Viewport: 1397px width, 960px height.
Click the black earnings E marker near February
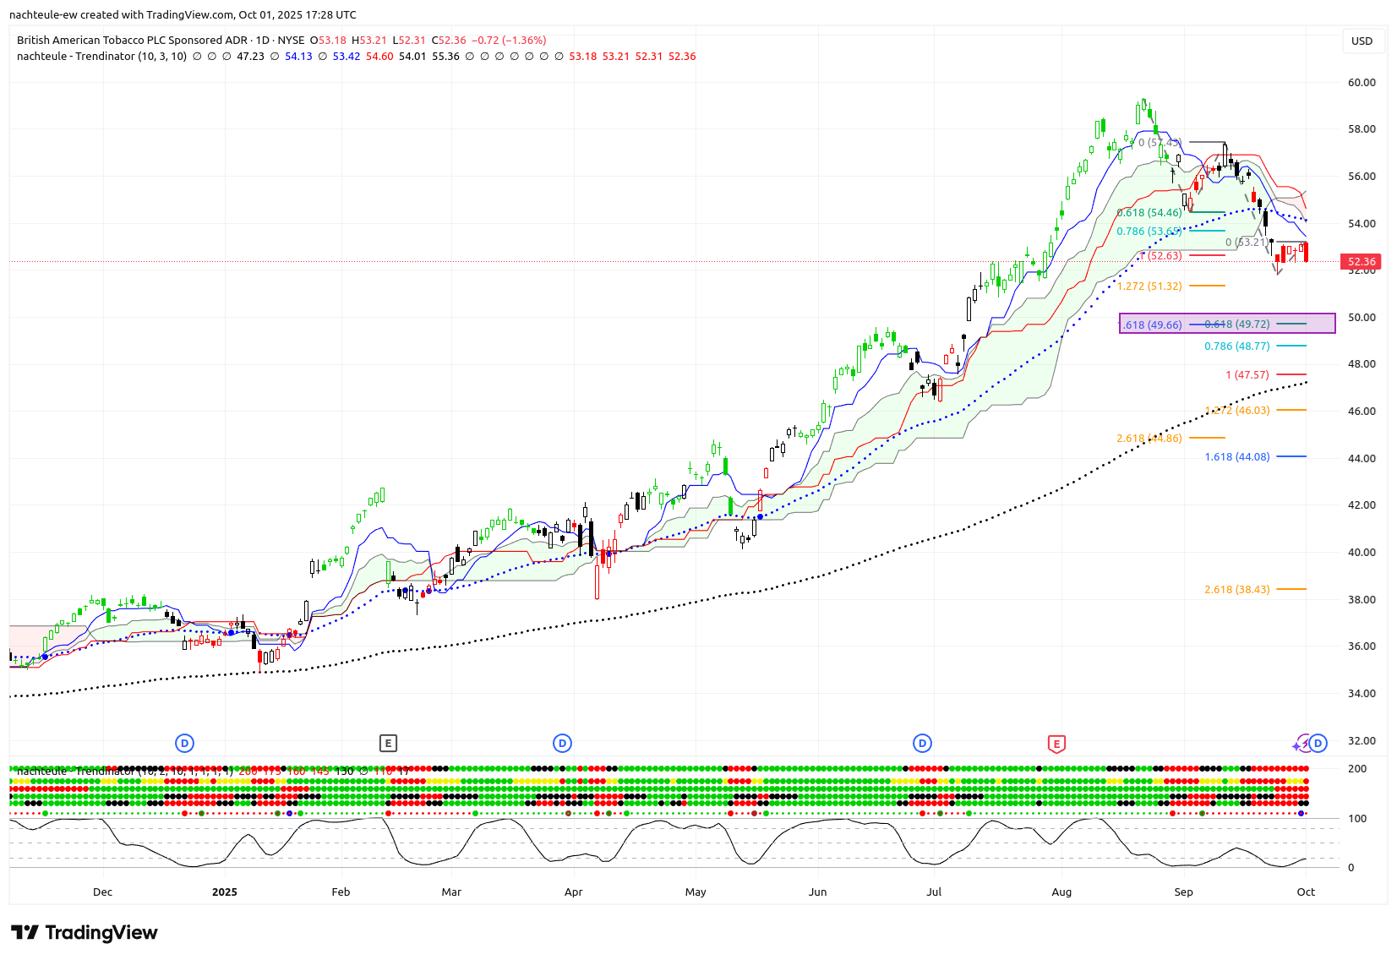[388, 744]
